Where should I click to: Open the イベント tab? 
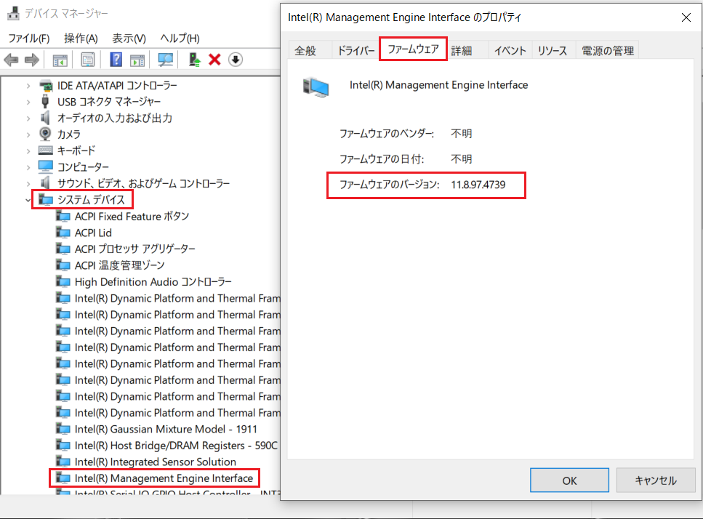click(x=510, y=51)
